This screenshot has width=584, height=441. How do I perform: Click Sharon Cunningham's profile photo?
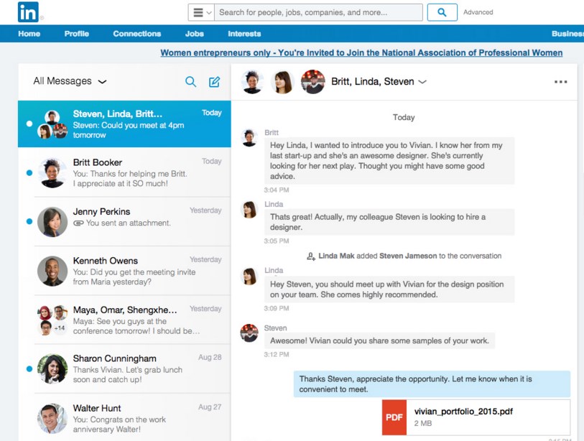click(x=52, y=368)
